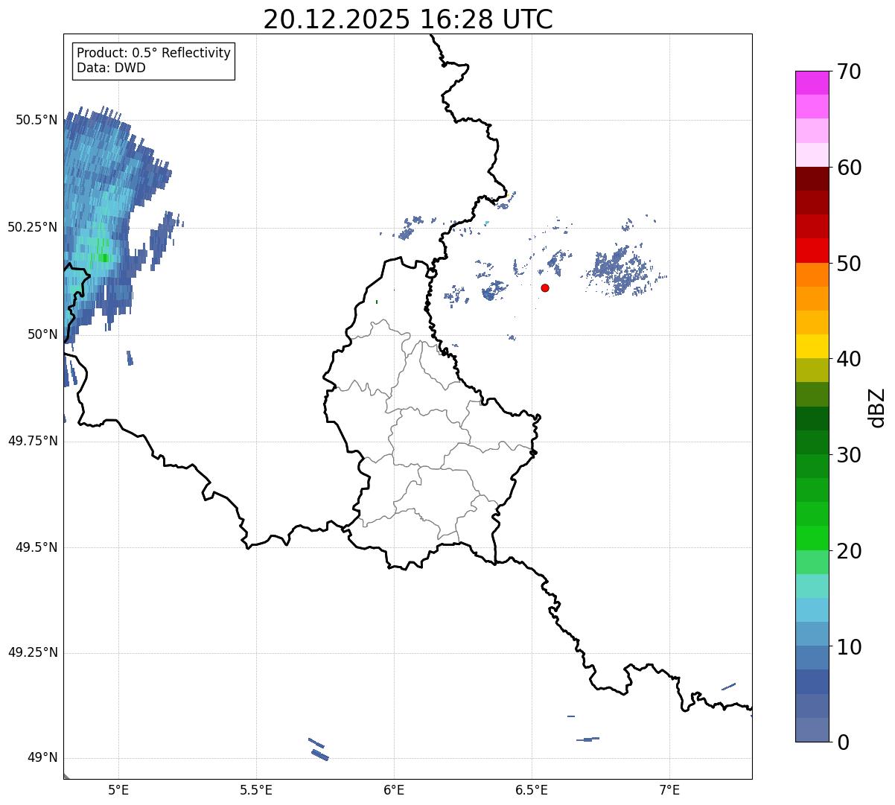
Task: Click the '5°E' longitude label
Action: (118, 790)
